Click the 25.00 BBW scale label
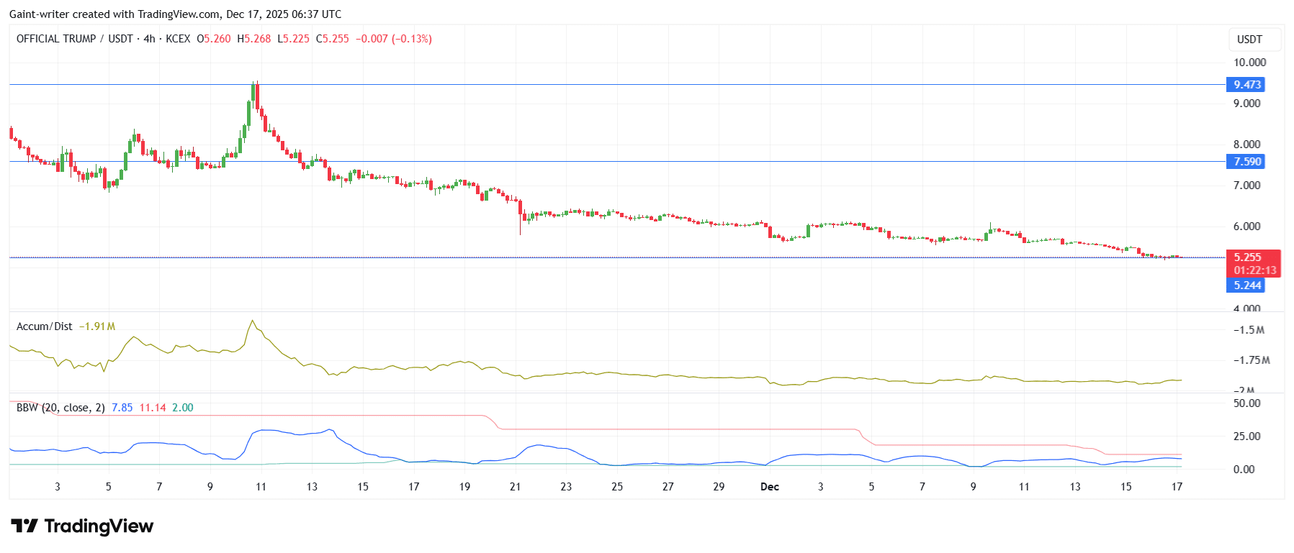This screenshot has width=1294, height=553. [1247, 437]
